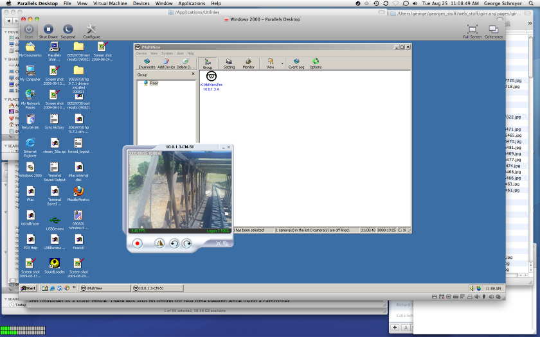Viewport: 540px width, 337px height.
Task: Select the My Documents desktop icon
Action: (30, 49)
